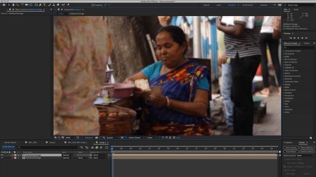Click the Warp Stabilizer button

307,147
